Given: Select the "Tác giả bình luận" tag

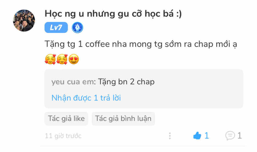Looking at the screenshot, I should pos(123,119).
